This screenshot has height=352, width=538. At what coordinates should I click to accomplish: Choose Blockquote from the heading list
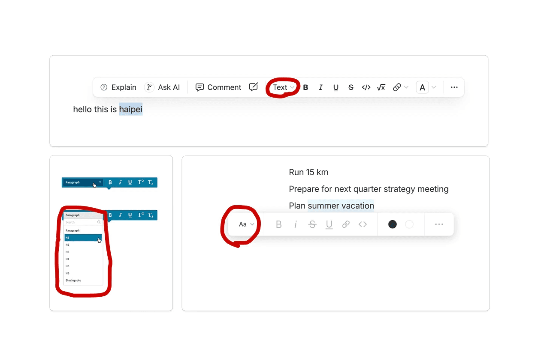coord(83,280)
